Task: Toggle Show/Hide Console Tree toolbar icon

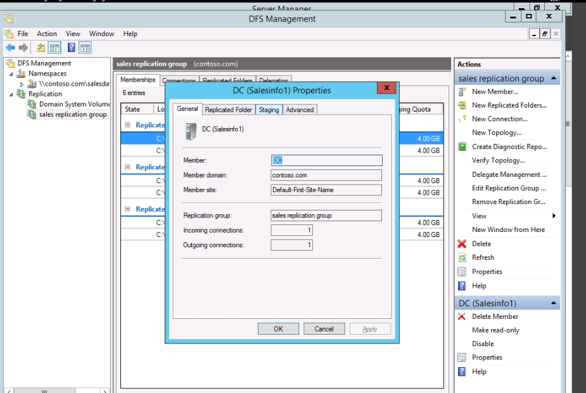Action: 54,48
